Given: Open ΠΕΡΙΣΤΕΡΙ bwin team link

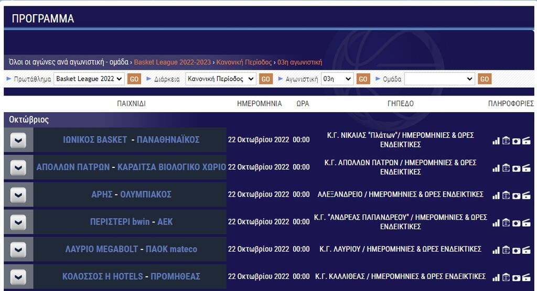Looking at the screenshot, I should pos(120,222).
